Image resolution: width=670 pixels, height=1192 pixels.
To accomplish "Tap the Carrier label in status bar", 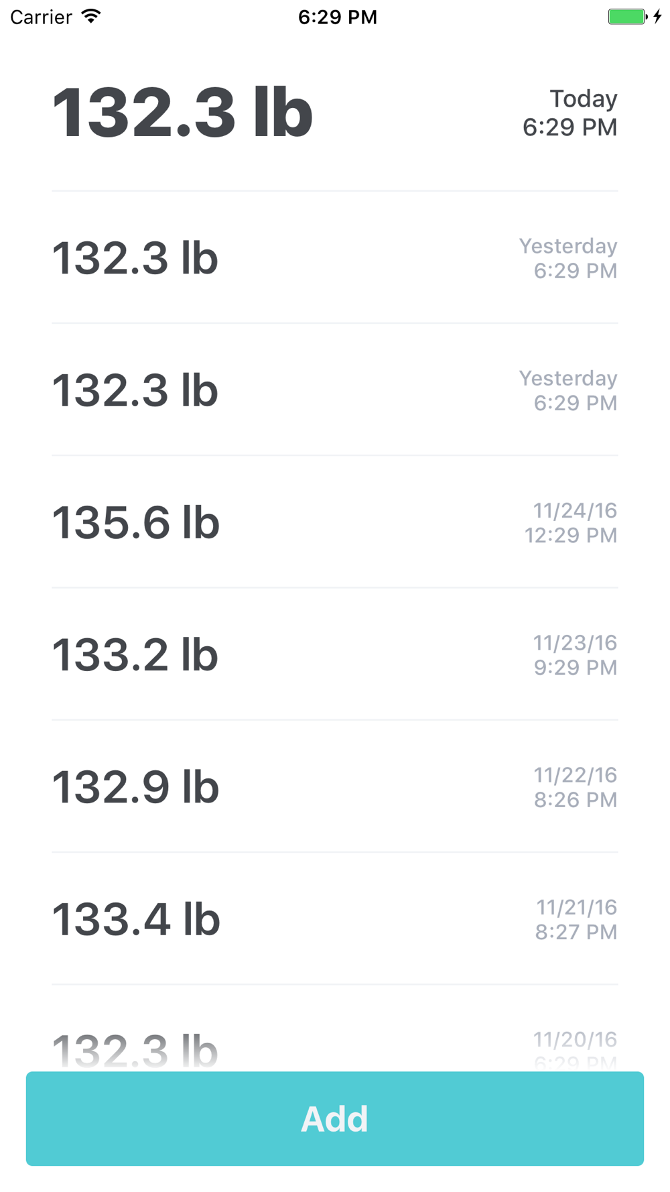I will coord(41,17).
